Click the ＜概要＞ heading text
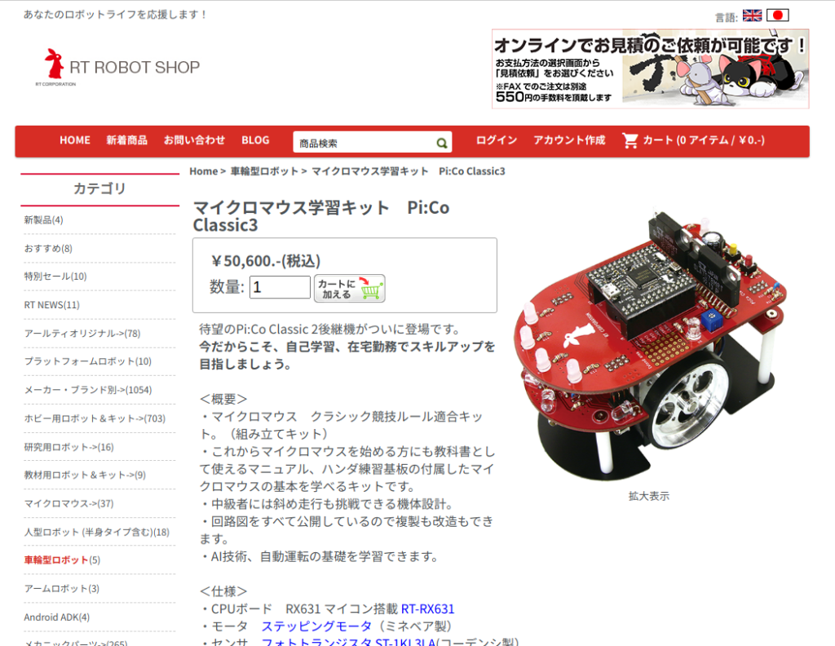Screen dimensions: 835x646 223,399
